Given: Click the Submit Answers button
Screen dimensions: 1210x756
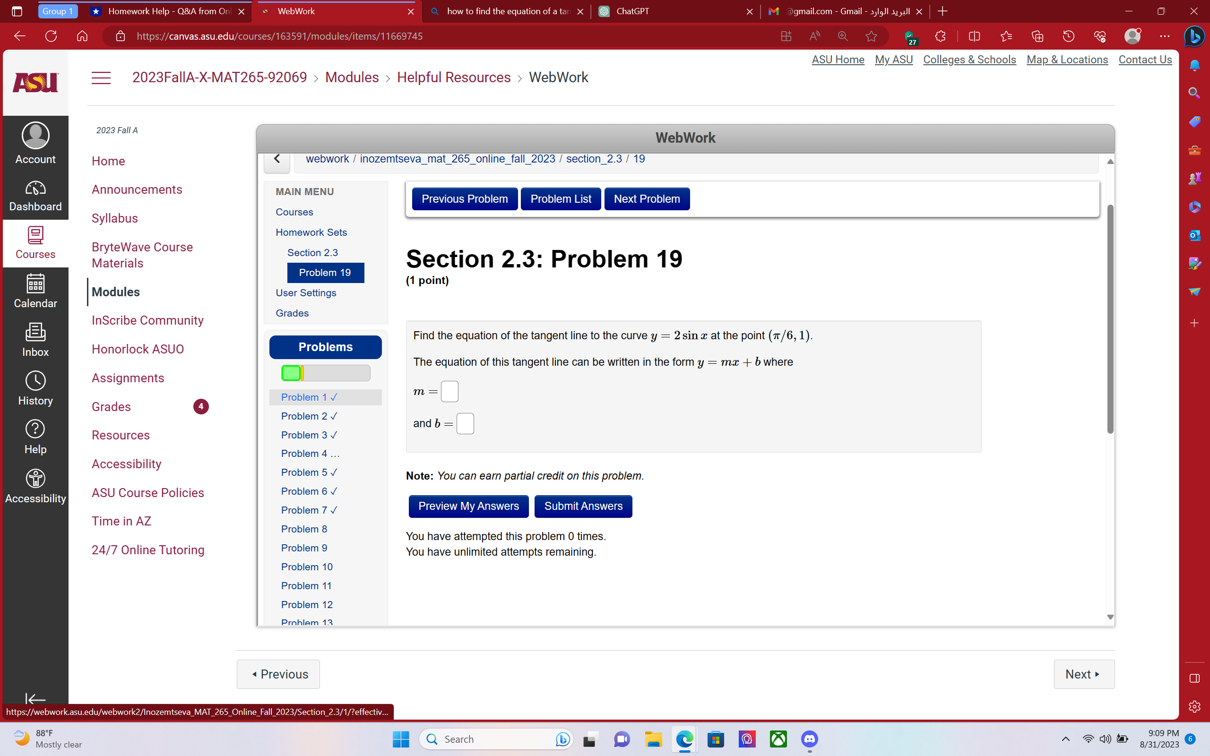Looking at the screenshot, I should [583, 506].
